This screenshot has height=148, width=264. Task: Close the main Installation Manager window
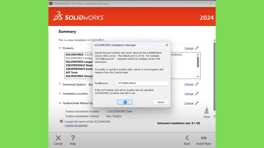(x=211, y=4)
